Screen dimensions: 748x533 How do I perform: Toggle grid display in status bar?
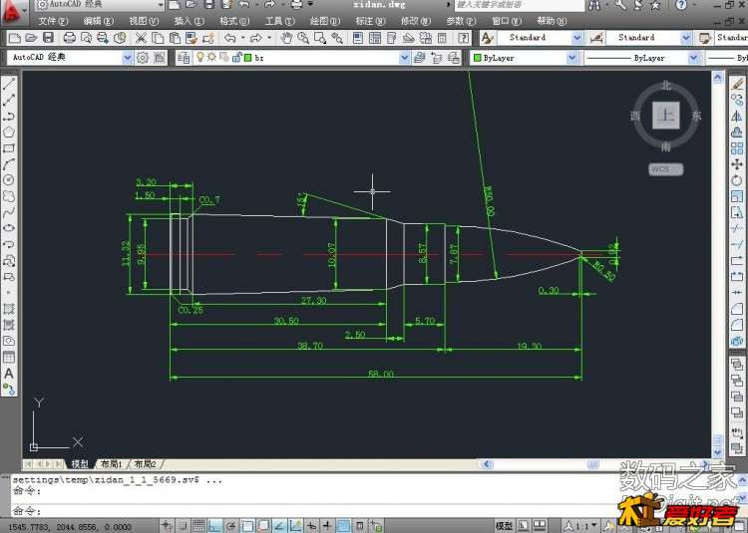198,526
